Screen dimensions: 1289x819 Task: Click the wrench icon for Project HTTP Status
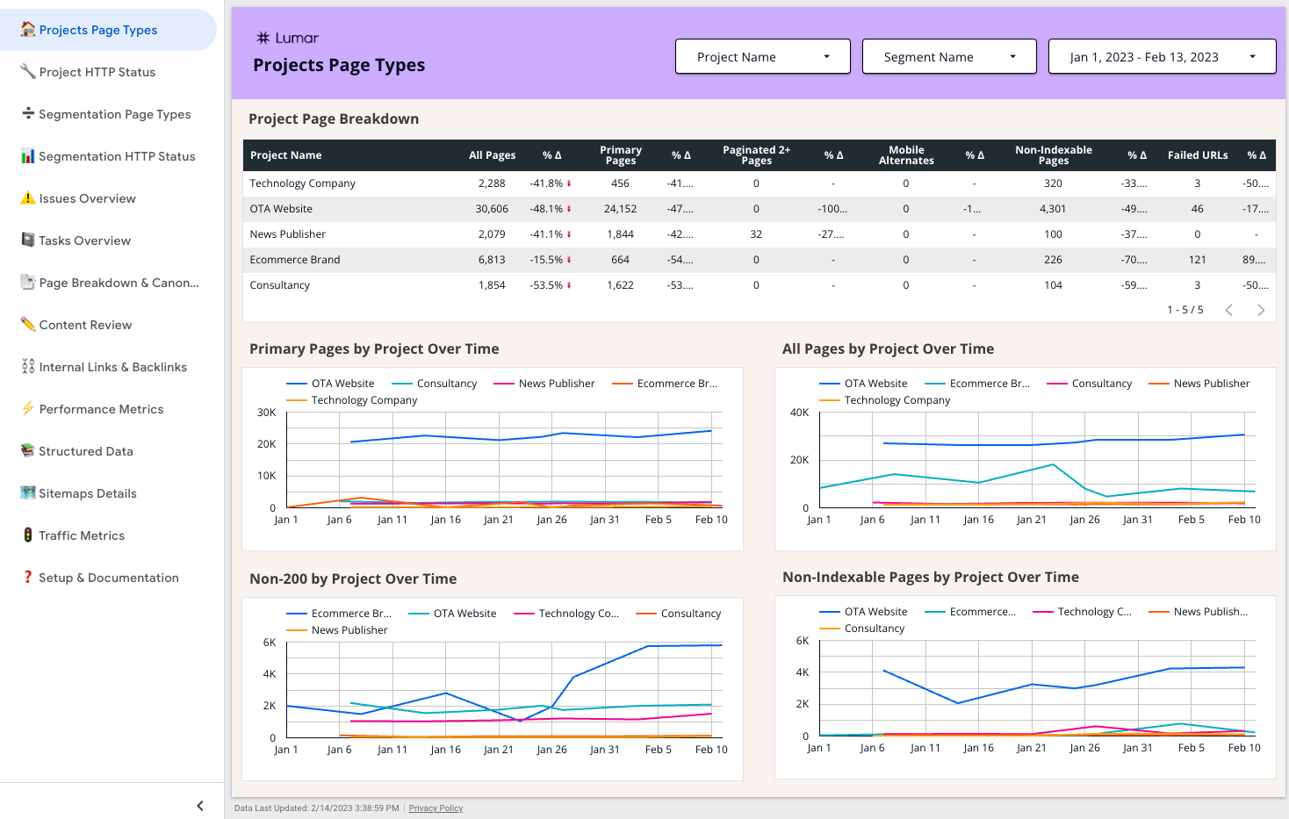[x=28, y=72]
